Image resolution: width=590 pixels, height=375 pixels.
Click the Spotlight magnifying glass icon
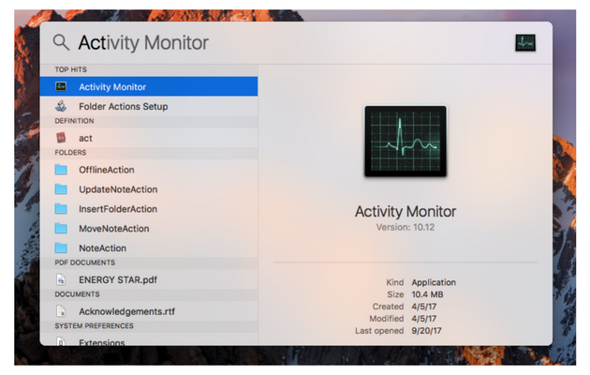(61, 42)
